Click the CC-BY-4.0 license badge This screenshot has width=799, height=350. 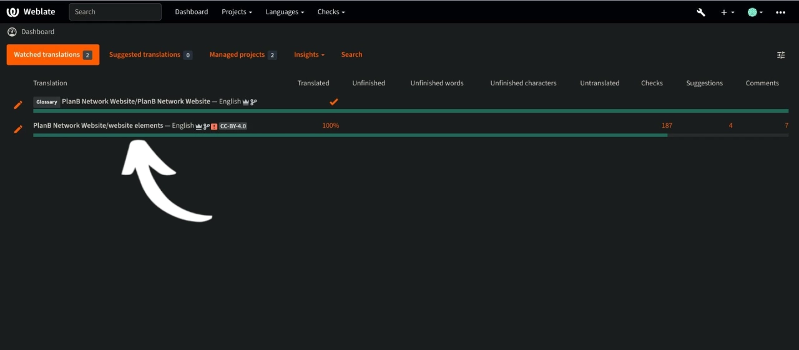click(x=233, y=126)
